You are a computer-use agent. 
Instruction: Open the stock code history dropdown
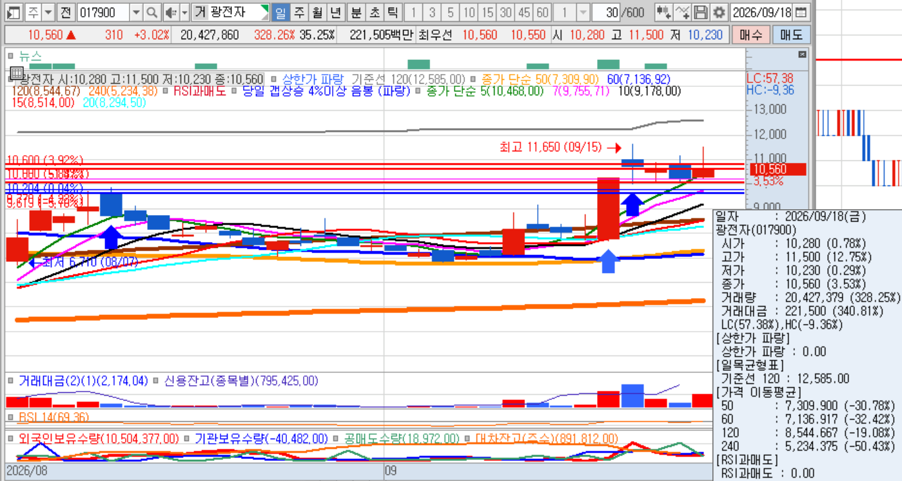coord(136,12)
